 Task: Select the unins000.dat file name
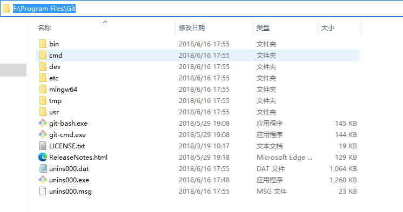[69, 168]
